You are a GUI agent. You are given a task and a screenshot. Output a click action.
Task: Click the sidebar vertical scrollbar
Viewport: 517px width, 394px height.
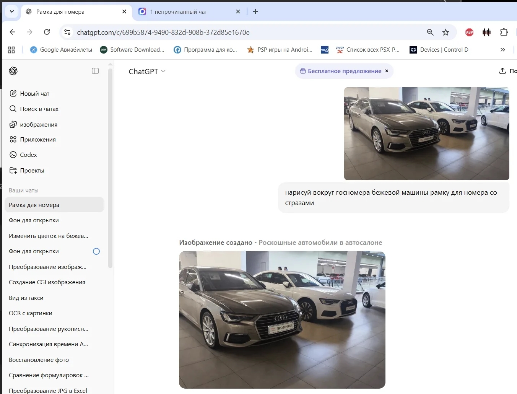(x=110, y=168)
